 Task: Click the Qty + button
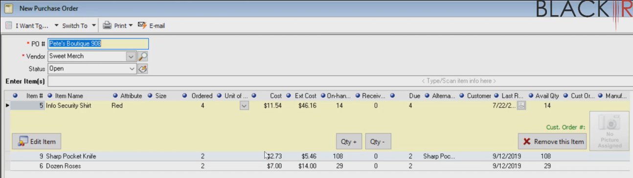click(x=349, y=142)
